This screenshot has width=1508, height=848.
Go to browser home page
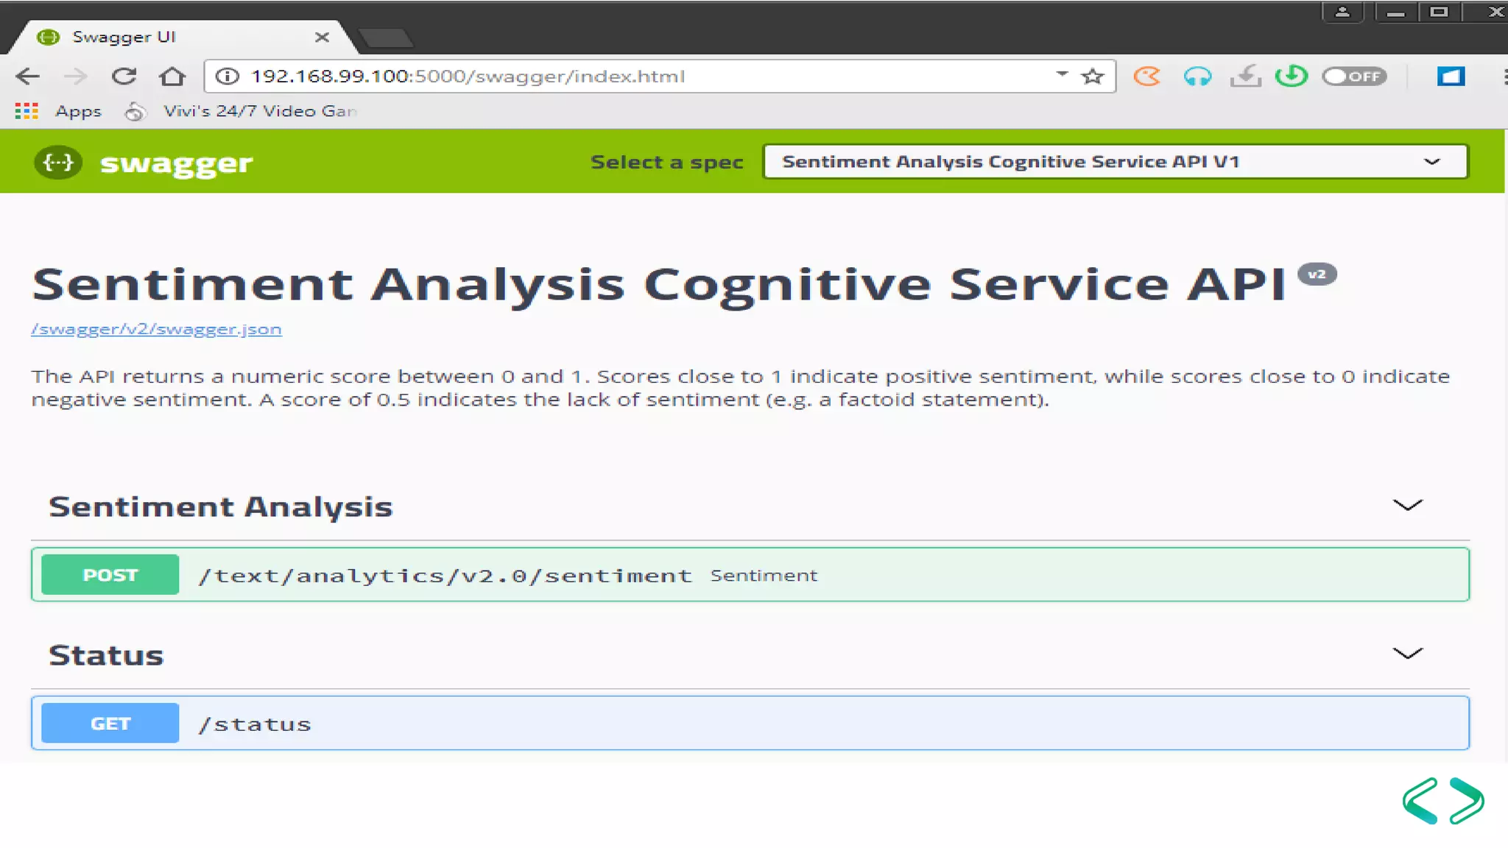tap(172, 77)
